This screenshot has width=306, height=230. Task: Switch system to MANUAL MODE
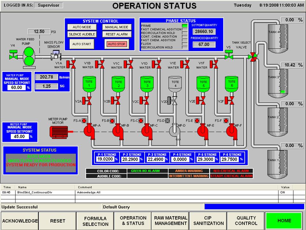(x=117, y=27)
